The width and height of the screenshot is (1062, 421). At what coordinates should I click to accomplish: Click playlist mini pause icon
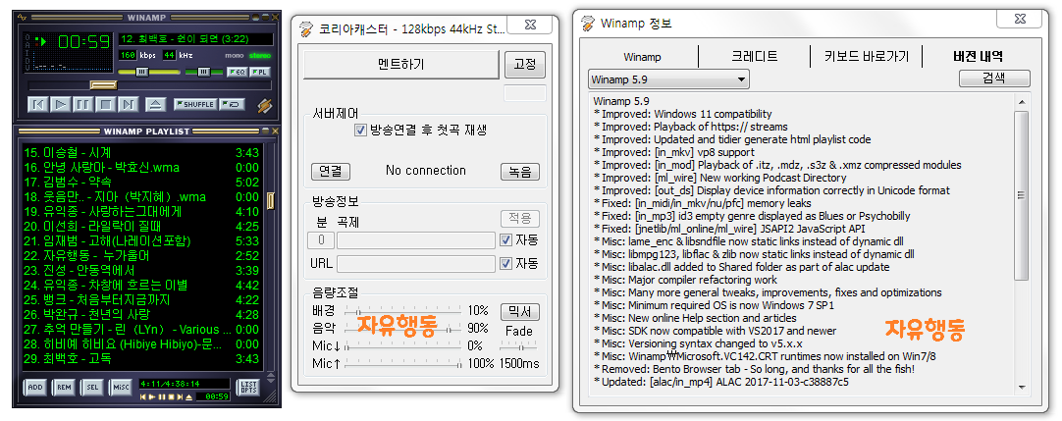162,396
